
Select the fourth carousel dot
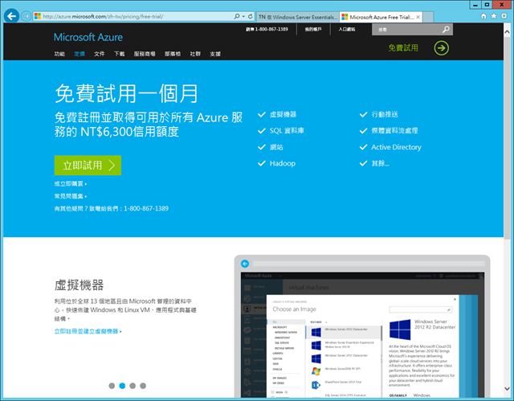pyautogui.click(x=143, y=386)
